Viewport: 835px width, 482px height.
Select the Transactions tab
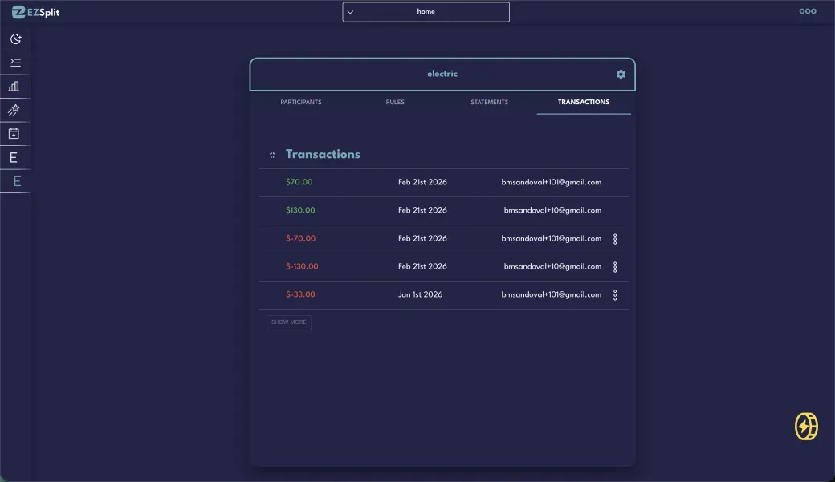coord(584,102)
